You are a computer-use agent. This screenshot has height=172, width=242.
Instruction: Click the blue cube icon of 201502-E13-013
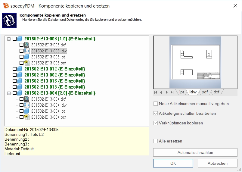point(20,87)
